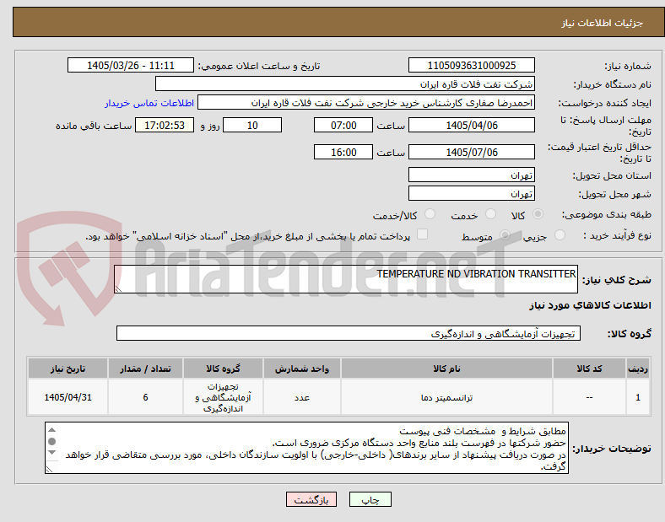The width and height of the screenshot is (665, 522).
Task: Click the واحد شمارش column header
Action: 302,369
